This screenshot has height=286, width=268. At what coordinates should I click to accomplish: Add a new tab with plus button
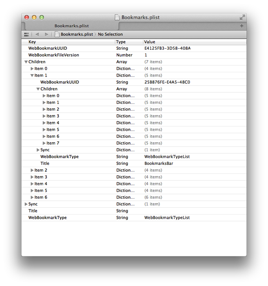[242, 26]
